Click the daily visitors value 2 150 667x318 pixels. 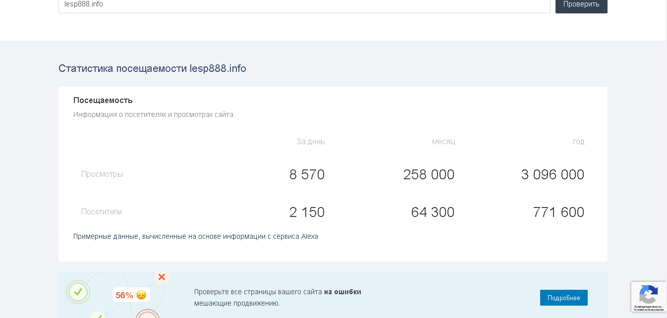307,212
